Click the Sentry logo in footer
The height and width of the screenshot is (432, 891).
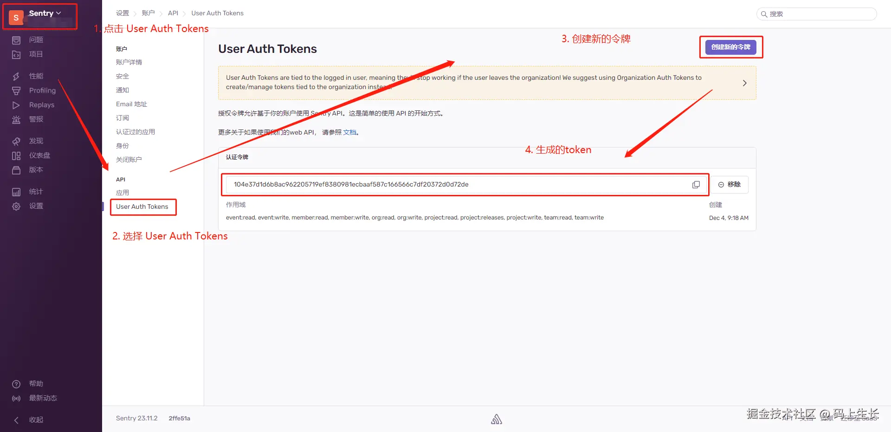(497, 419)
